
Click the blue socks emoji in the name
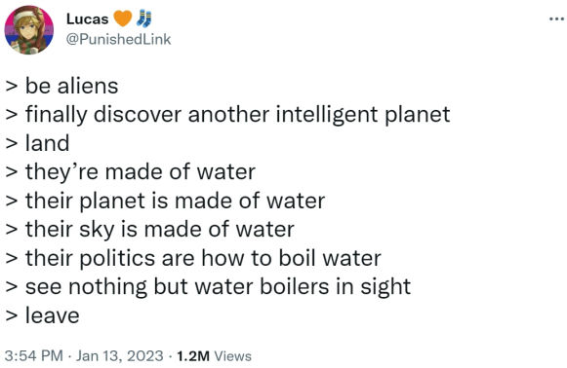coord(143,18)
